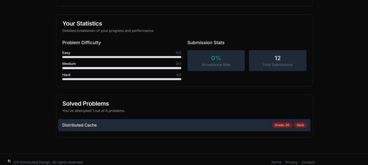This screenshot has height=165, width=368.
Task: Open the Contact footer link
Action: click(308, 162)
